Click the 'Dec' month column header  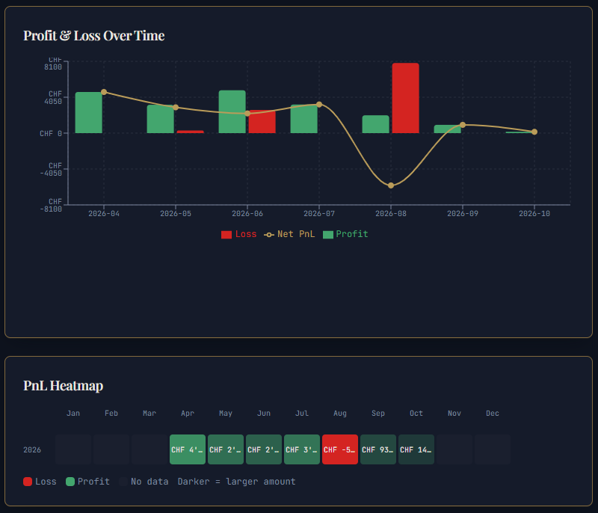tap(493, 413)
